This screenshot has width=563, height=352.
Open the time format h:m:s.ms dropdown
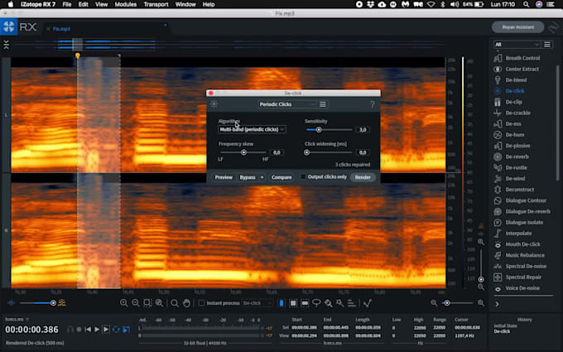coord(17,319)
